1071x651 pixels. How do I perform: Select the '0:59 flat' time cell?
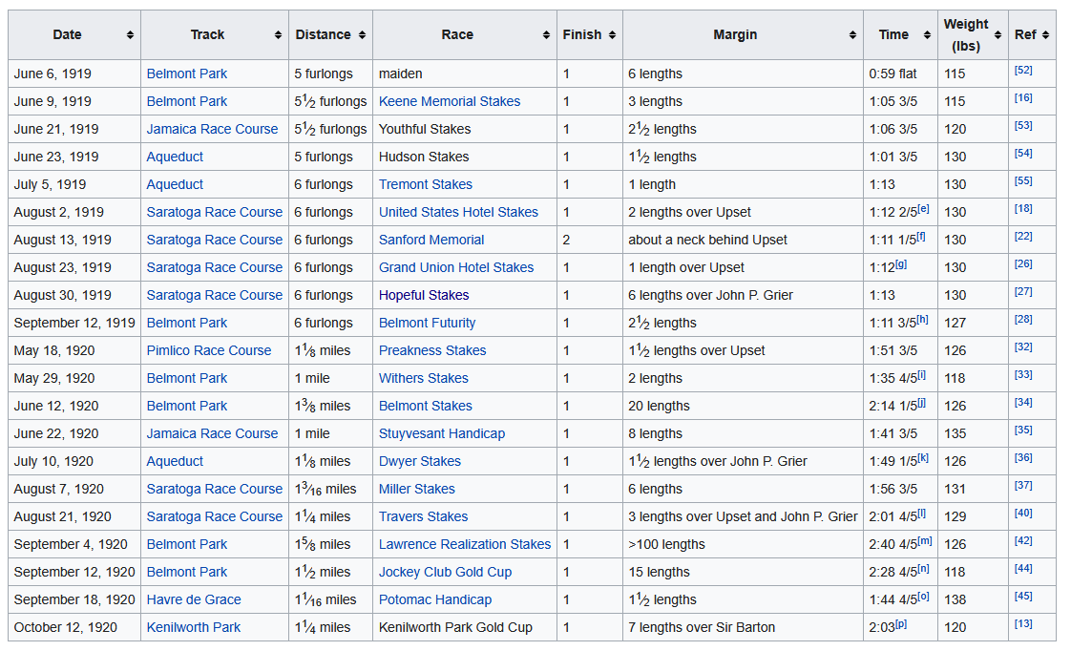point(900,73)
